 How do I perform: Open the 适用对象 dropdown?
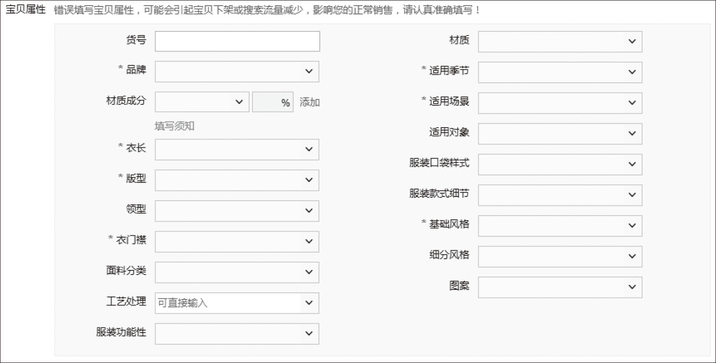[560, 134]
